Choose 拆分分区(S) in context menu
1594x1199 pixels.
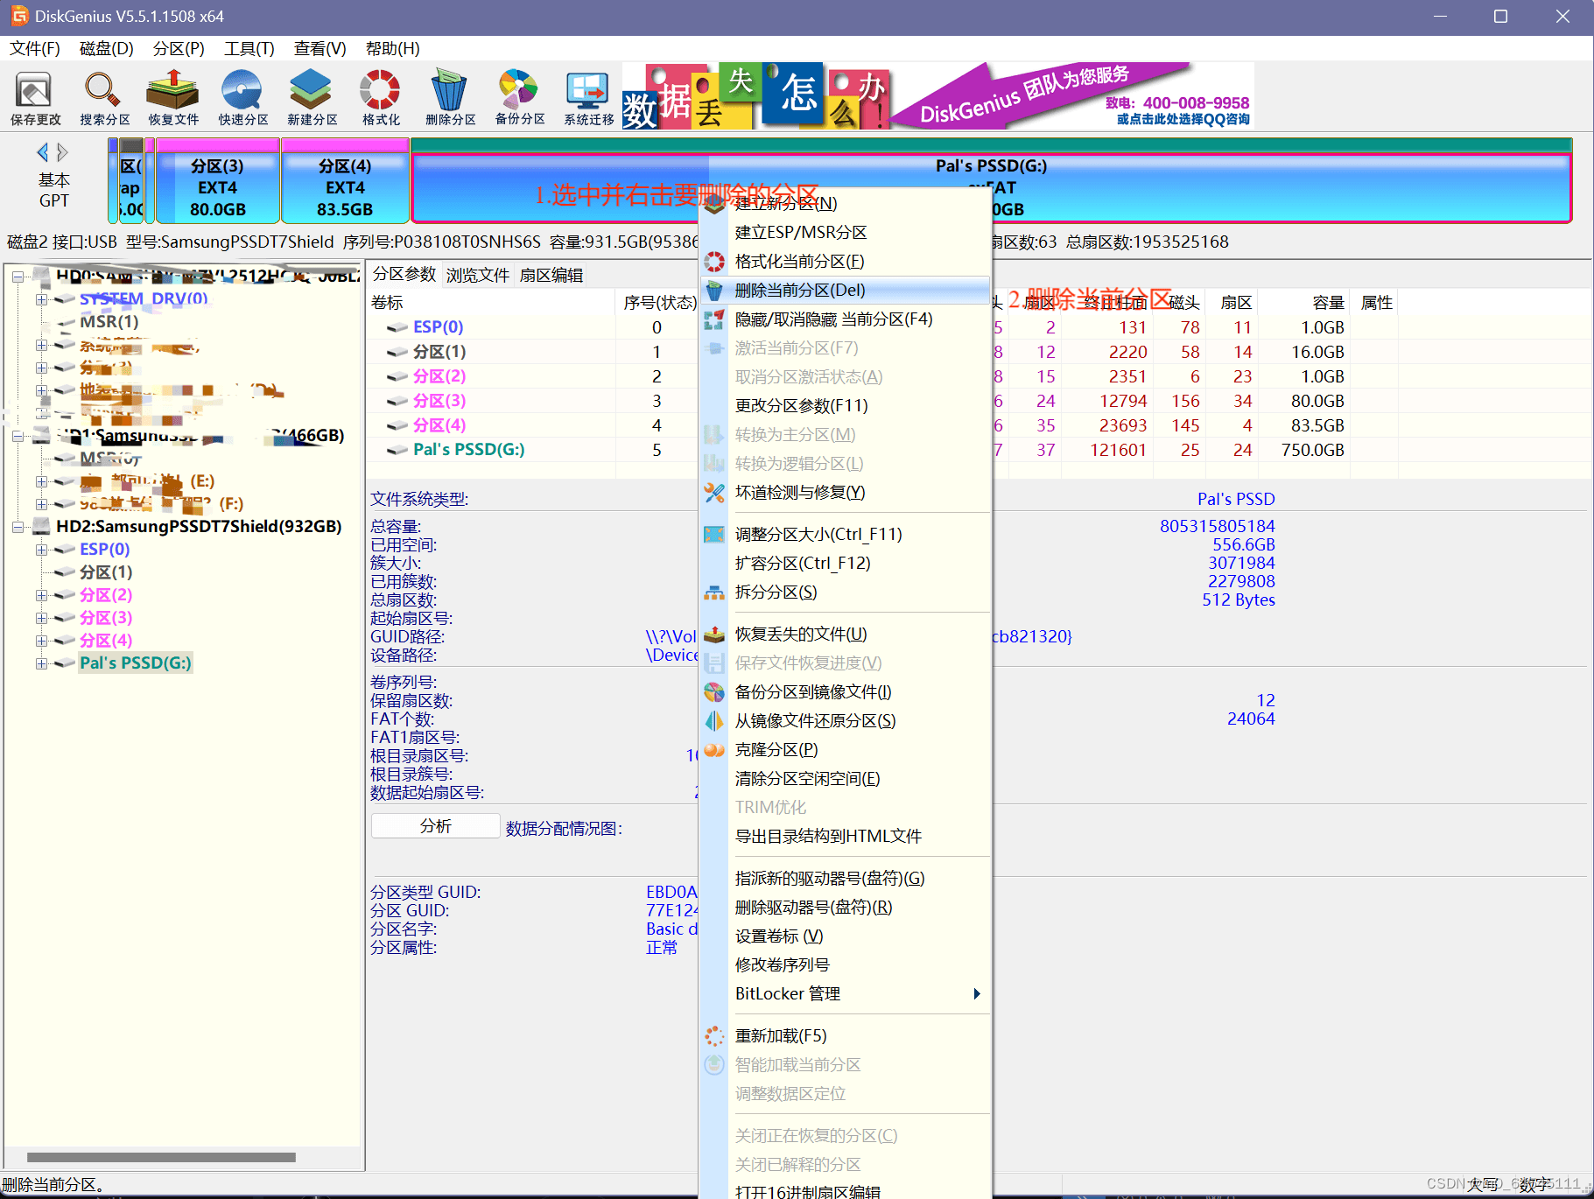(x=846, y=592)
